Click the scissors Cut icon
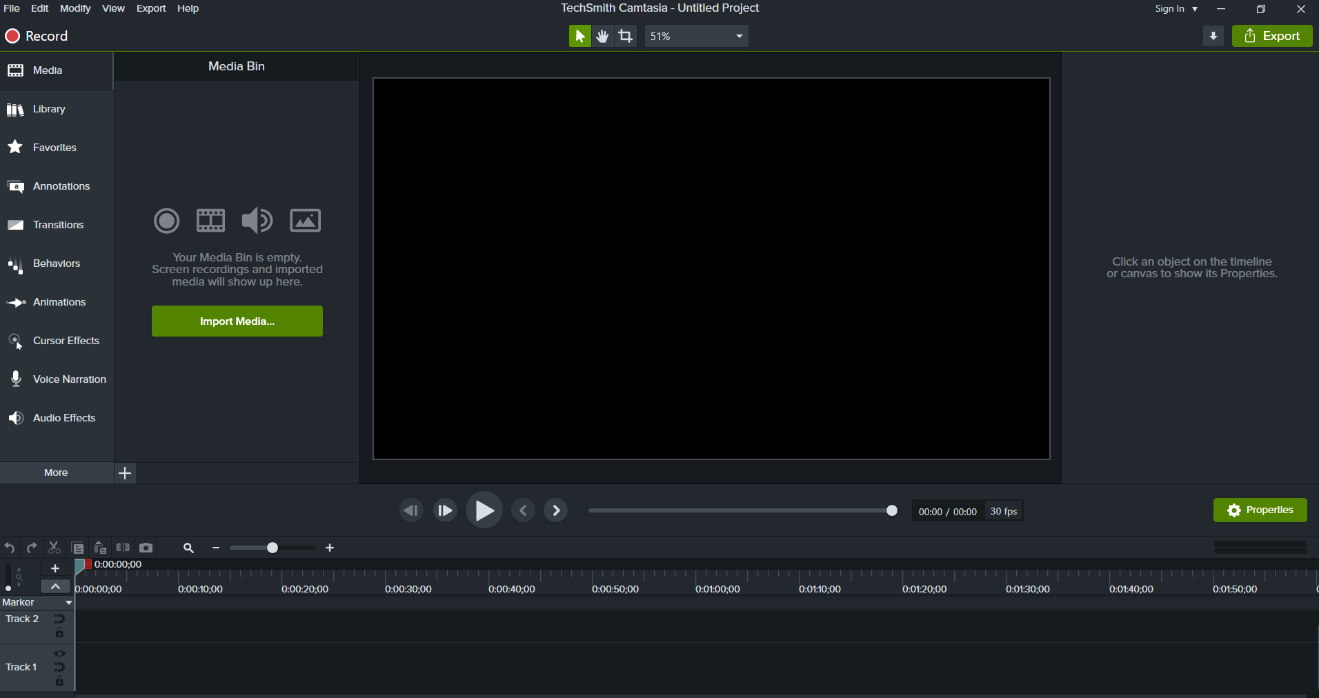 click(x=54, y=548)
